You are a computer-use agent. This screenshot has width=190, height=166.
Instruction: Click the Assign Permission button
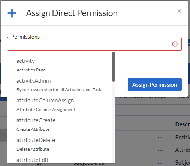point(155,84)
